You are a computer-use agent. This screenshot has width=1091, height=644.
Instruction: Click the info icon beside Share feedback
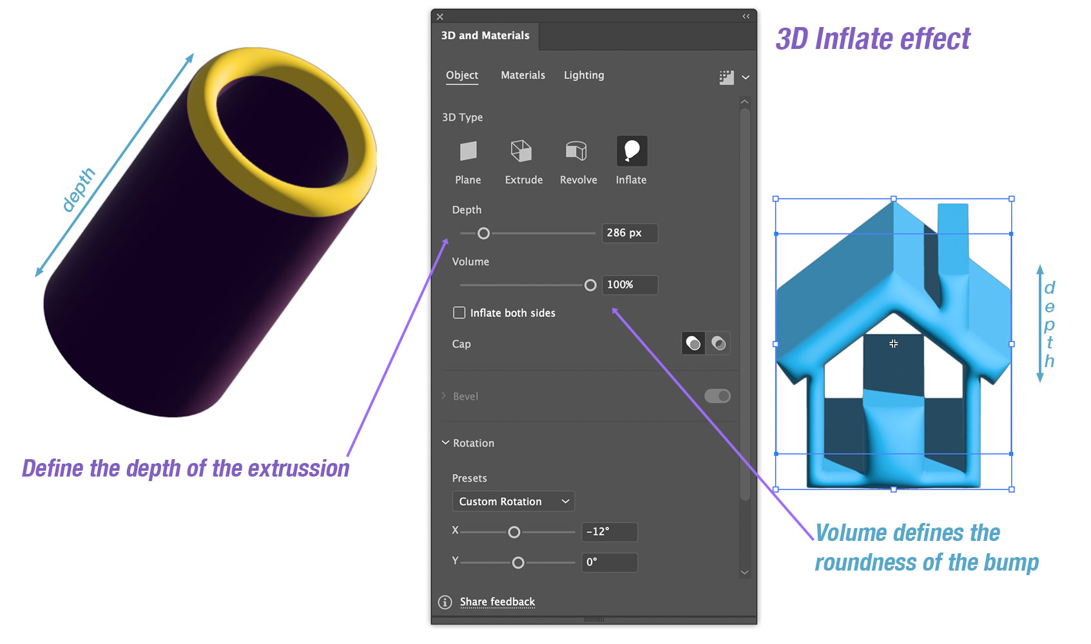click(x=445, y=602)
